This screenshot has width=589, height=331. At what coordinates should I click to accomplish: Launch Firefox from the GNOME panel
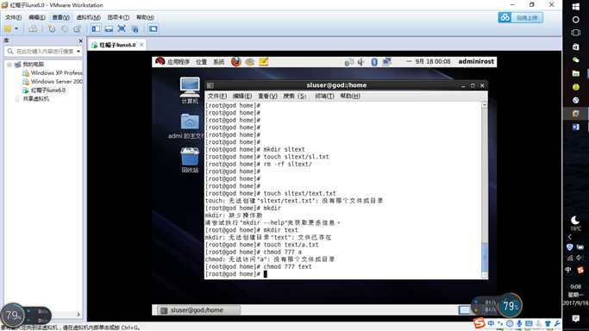pos(236,61)
